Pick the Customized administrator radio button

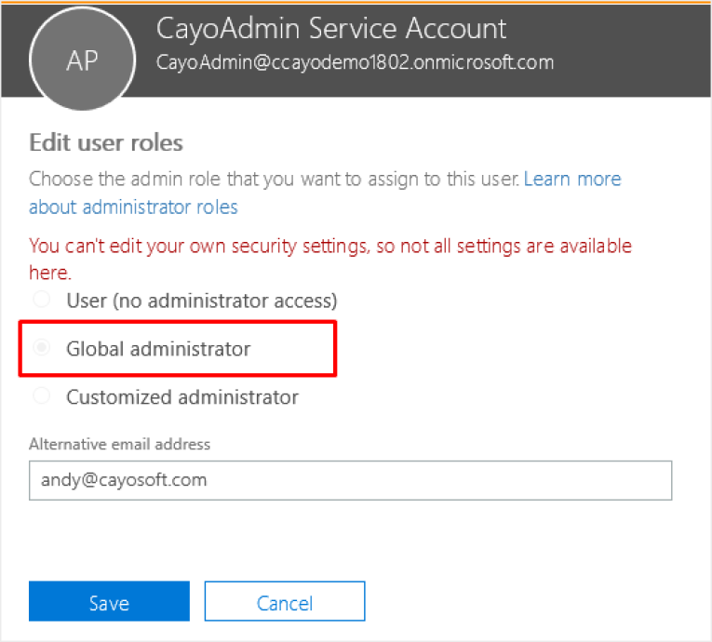[42, 396]
